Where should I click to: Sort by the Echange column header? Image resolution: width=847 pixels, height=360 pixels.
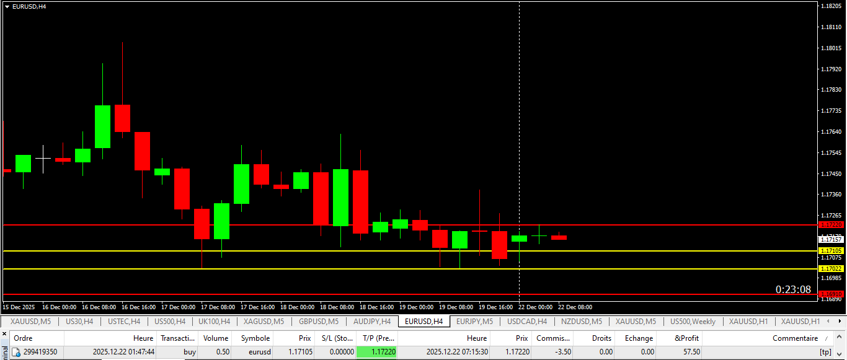click(x=636, y=338)
